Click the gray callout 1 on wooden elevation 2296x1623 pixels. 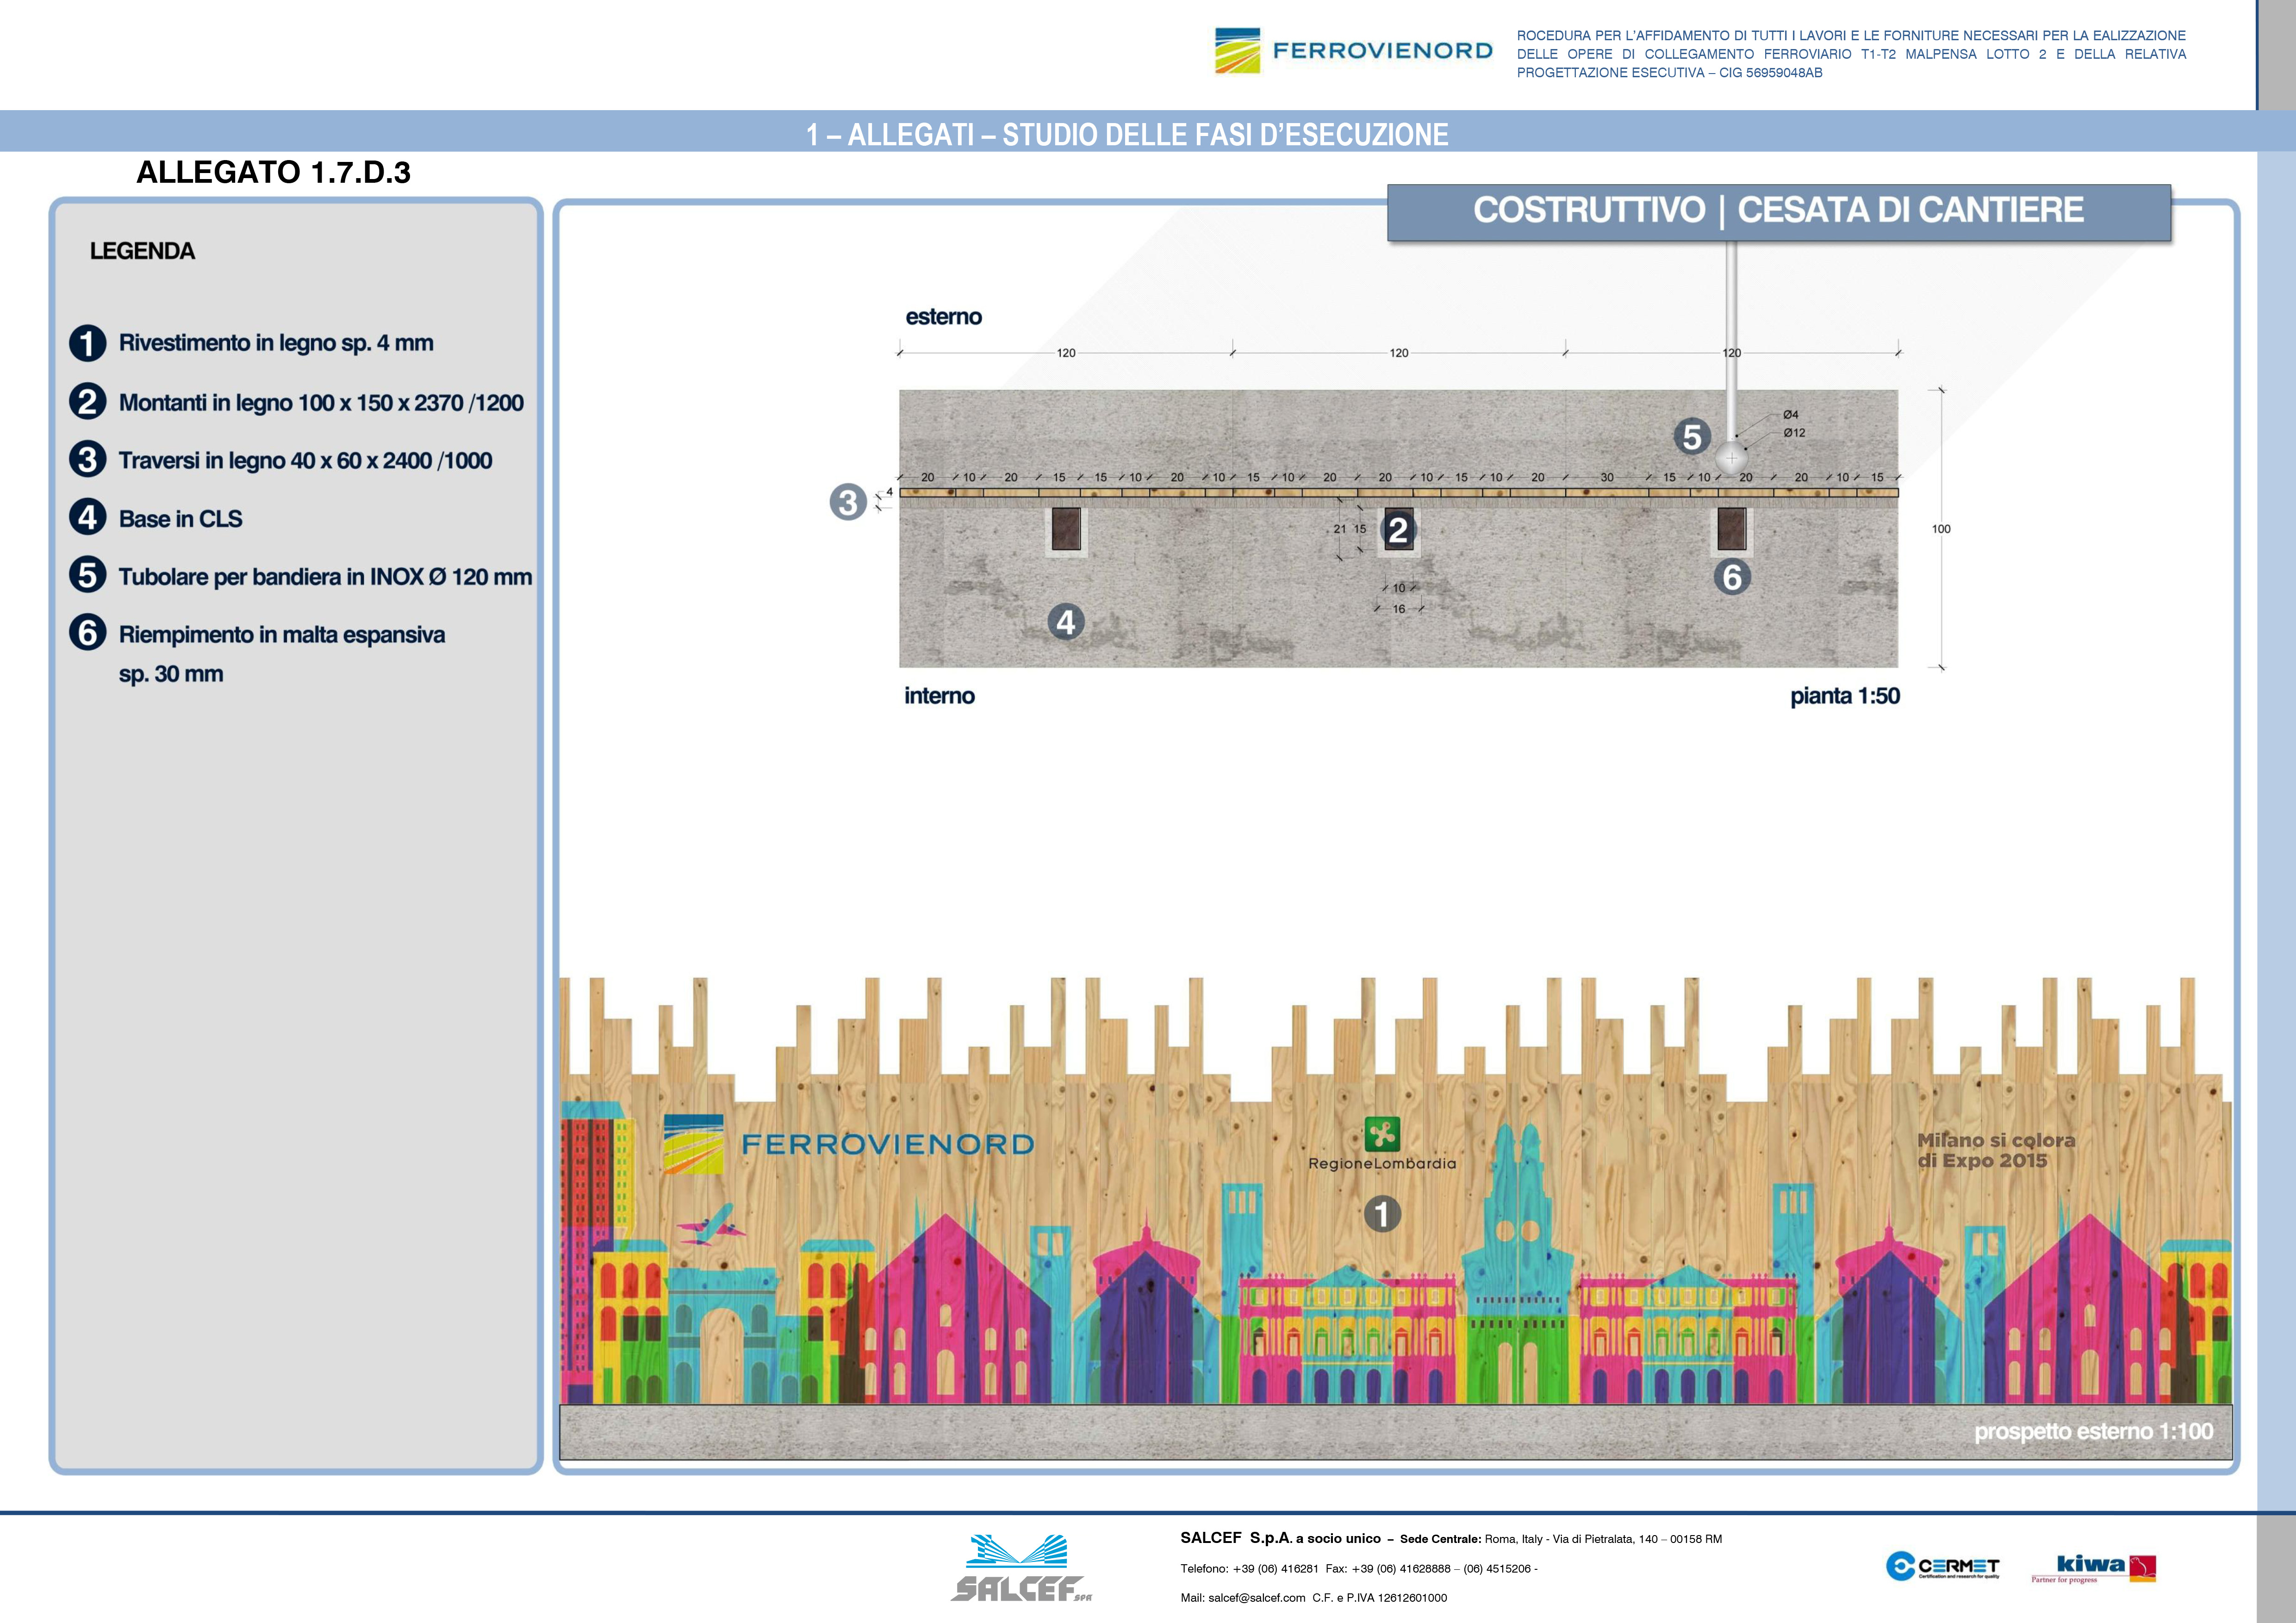pyautogui.click(x=1382, y=1214)
